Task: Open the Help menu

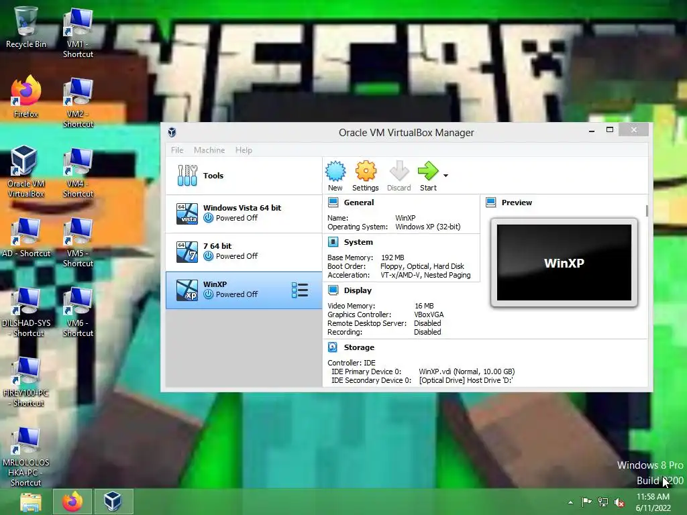Action: [x=244, y=150]
